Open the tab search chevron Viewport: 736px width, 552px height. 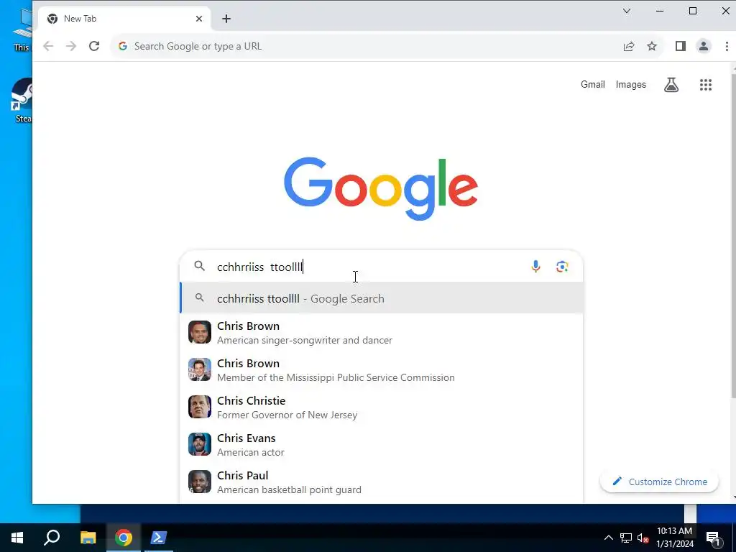pos(627,11)
